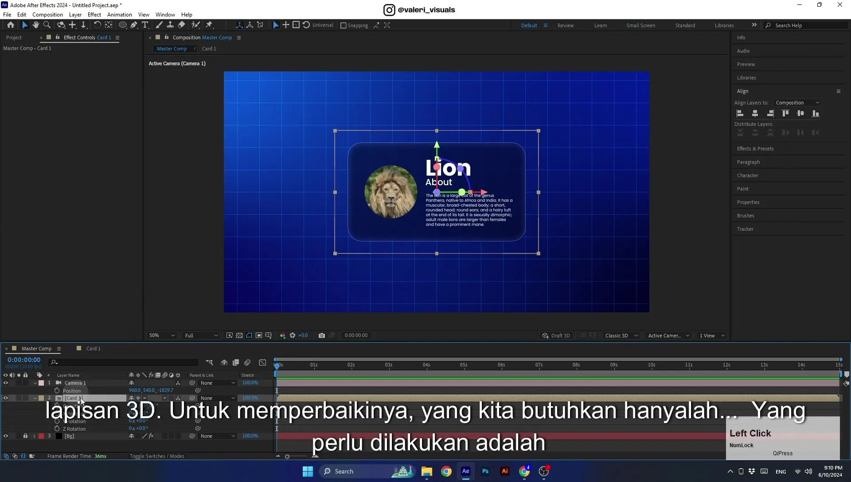
Task: Click Toggle Switches / Modes button
Action: click(157, 456)
